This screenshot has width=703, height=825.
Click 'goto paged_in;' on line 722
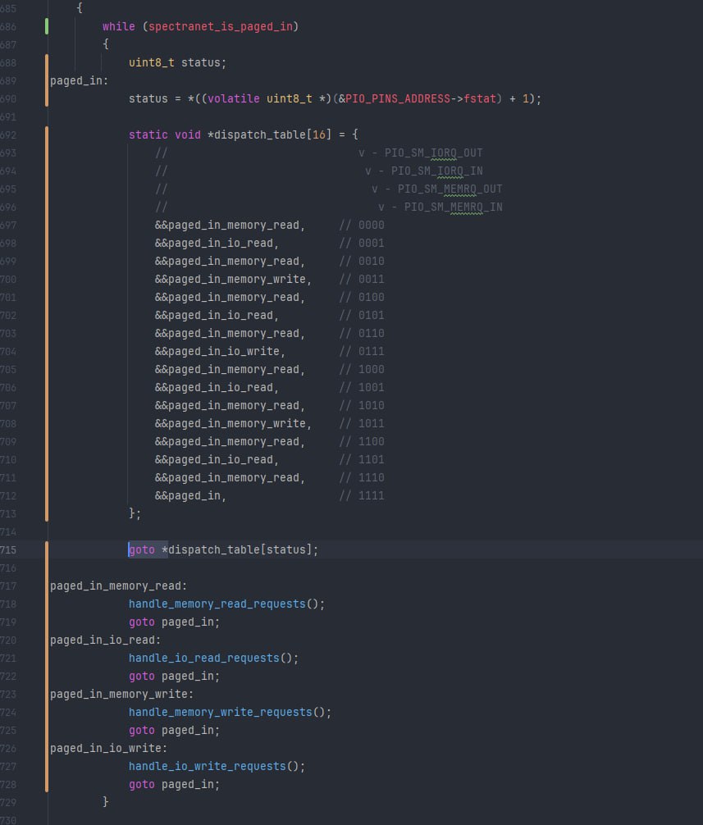[x=174, y=676]
